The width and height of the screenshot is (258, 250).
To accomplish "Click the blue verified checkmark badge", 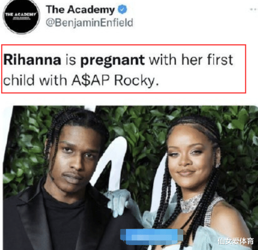I will click(x=122, y=9).
